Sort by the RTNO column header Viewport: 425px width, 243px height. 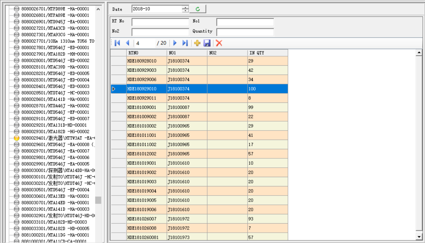pos(146,53)
